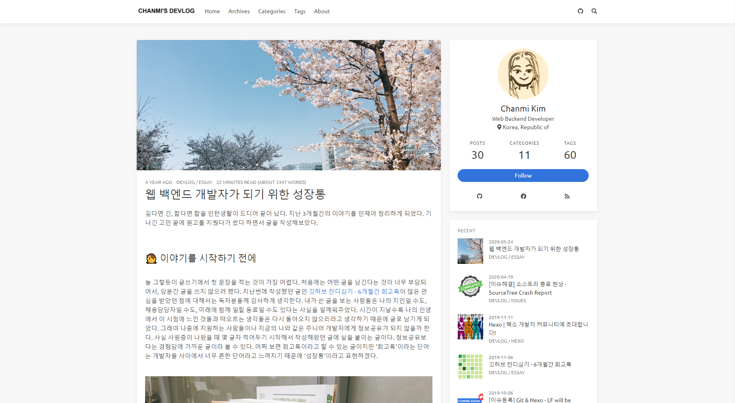Open Facebook icon in profile card
The width and height of the screenshot is (735, 403).
tap(524, 196)
